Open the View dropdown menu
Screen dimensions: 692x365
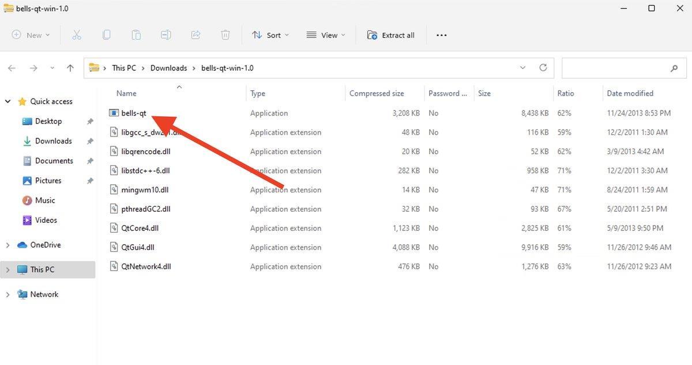coord(326,35)
